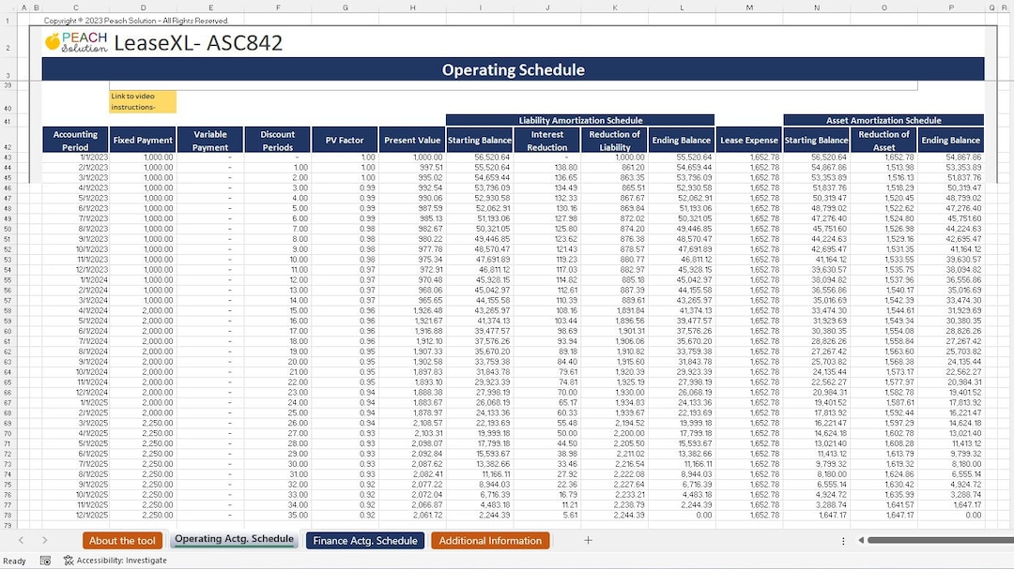This screenshot has width=1014, height=569.
Task: Click the horizontal scrollbar thumb
Action: (940, 540)
